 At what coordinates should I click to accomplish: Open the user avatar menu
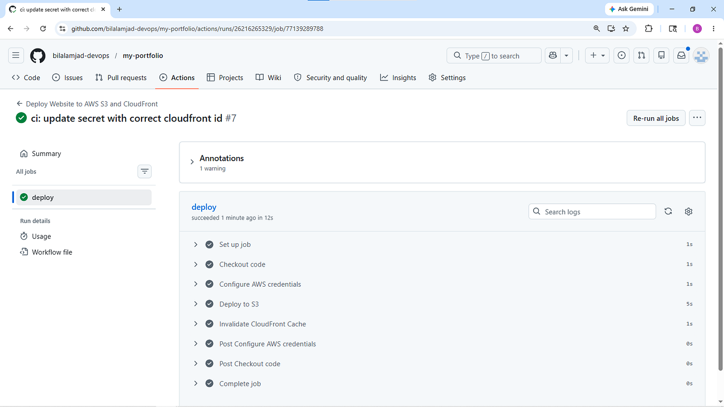[x=701, y=56]
